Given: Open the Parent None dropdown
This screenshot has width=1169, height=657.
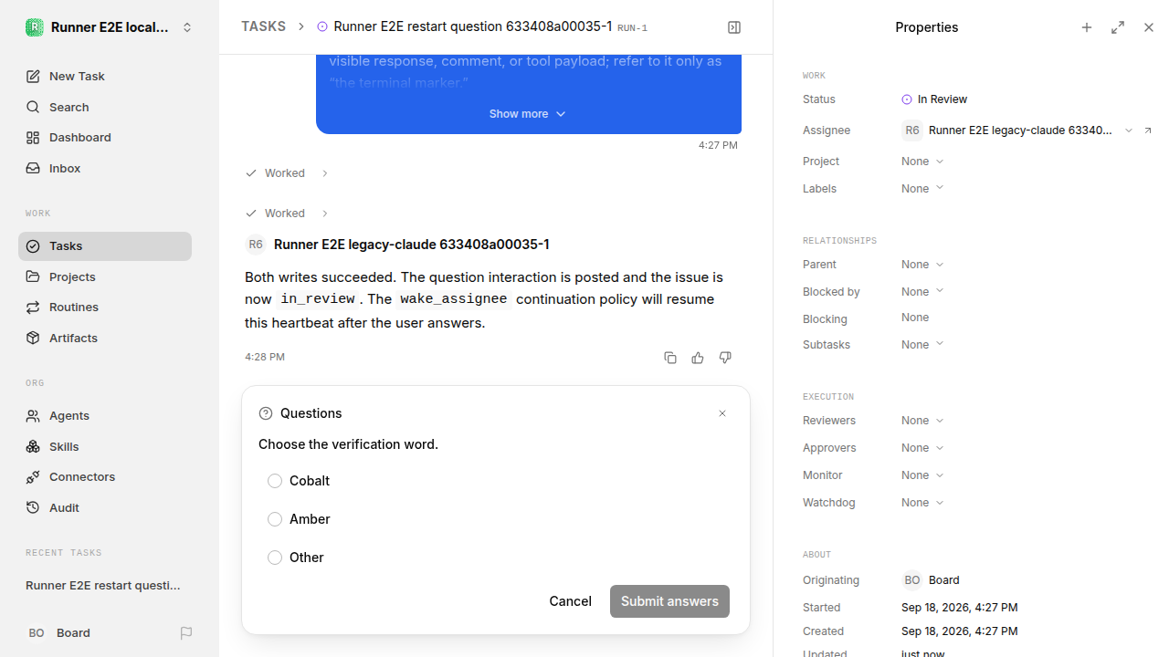Looking at the screenshot, I should [x=922, y=265].
